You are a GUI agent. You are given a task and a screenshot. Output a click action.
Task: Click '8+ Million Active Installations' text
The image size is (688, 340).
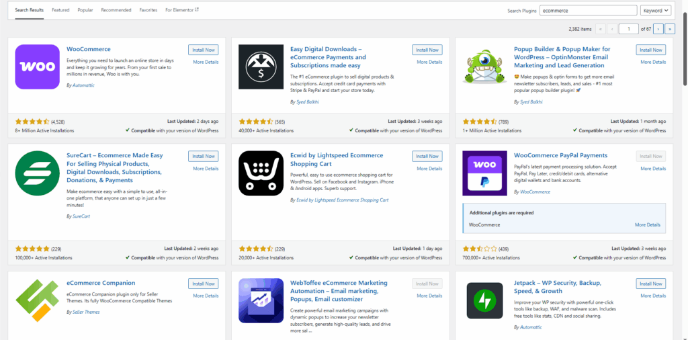pos(45,131)
